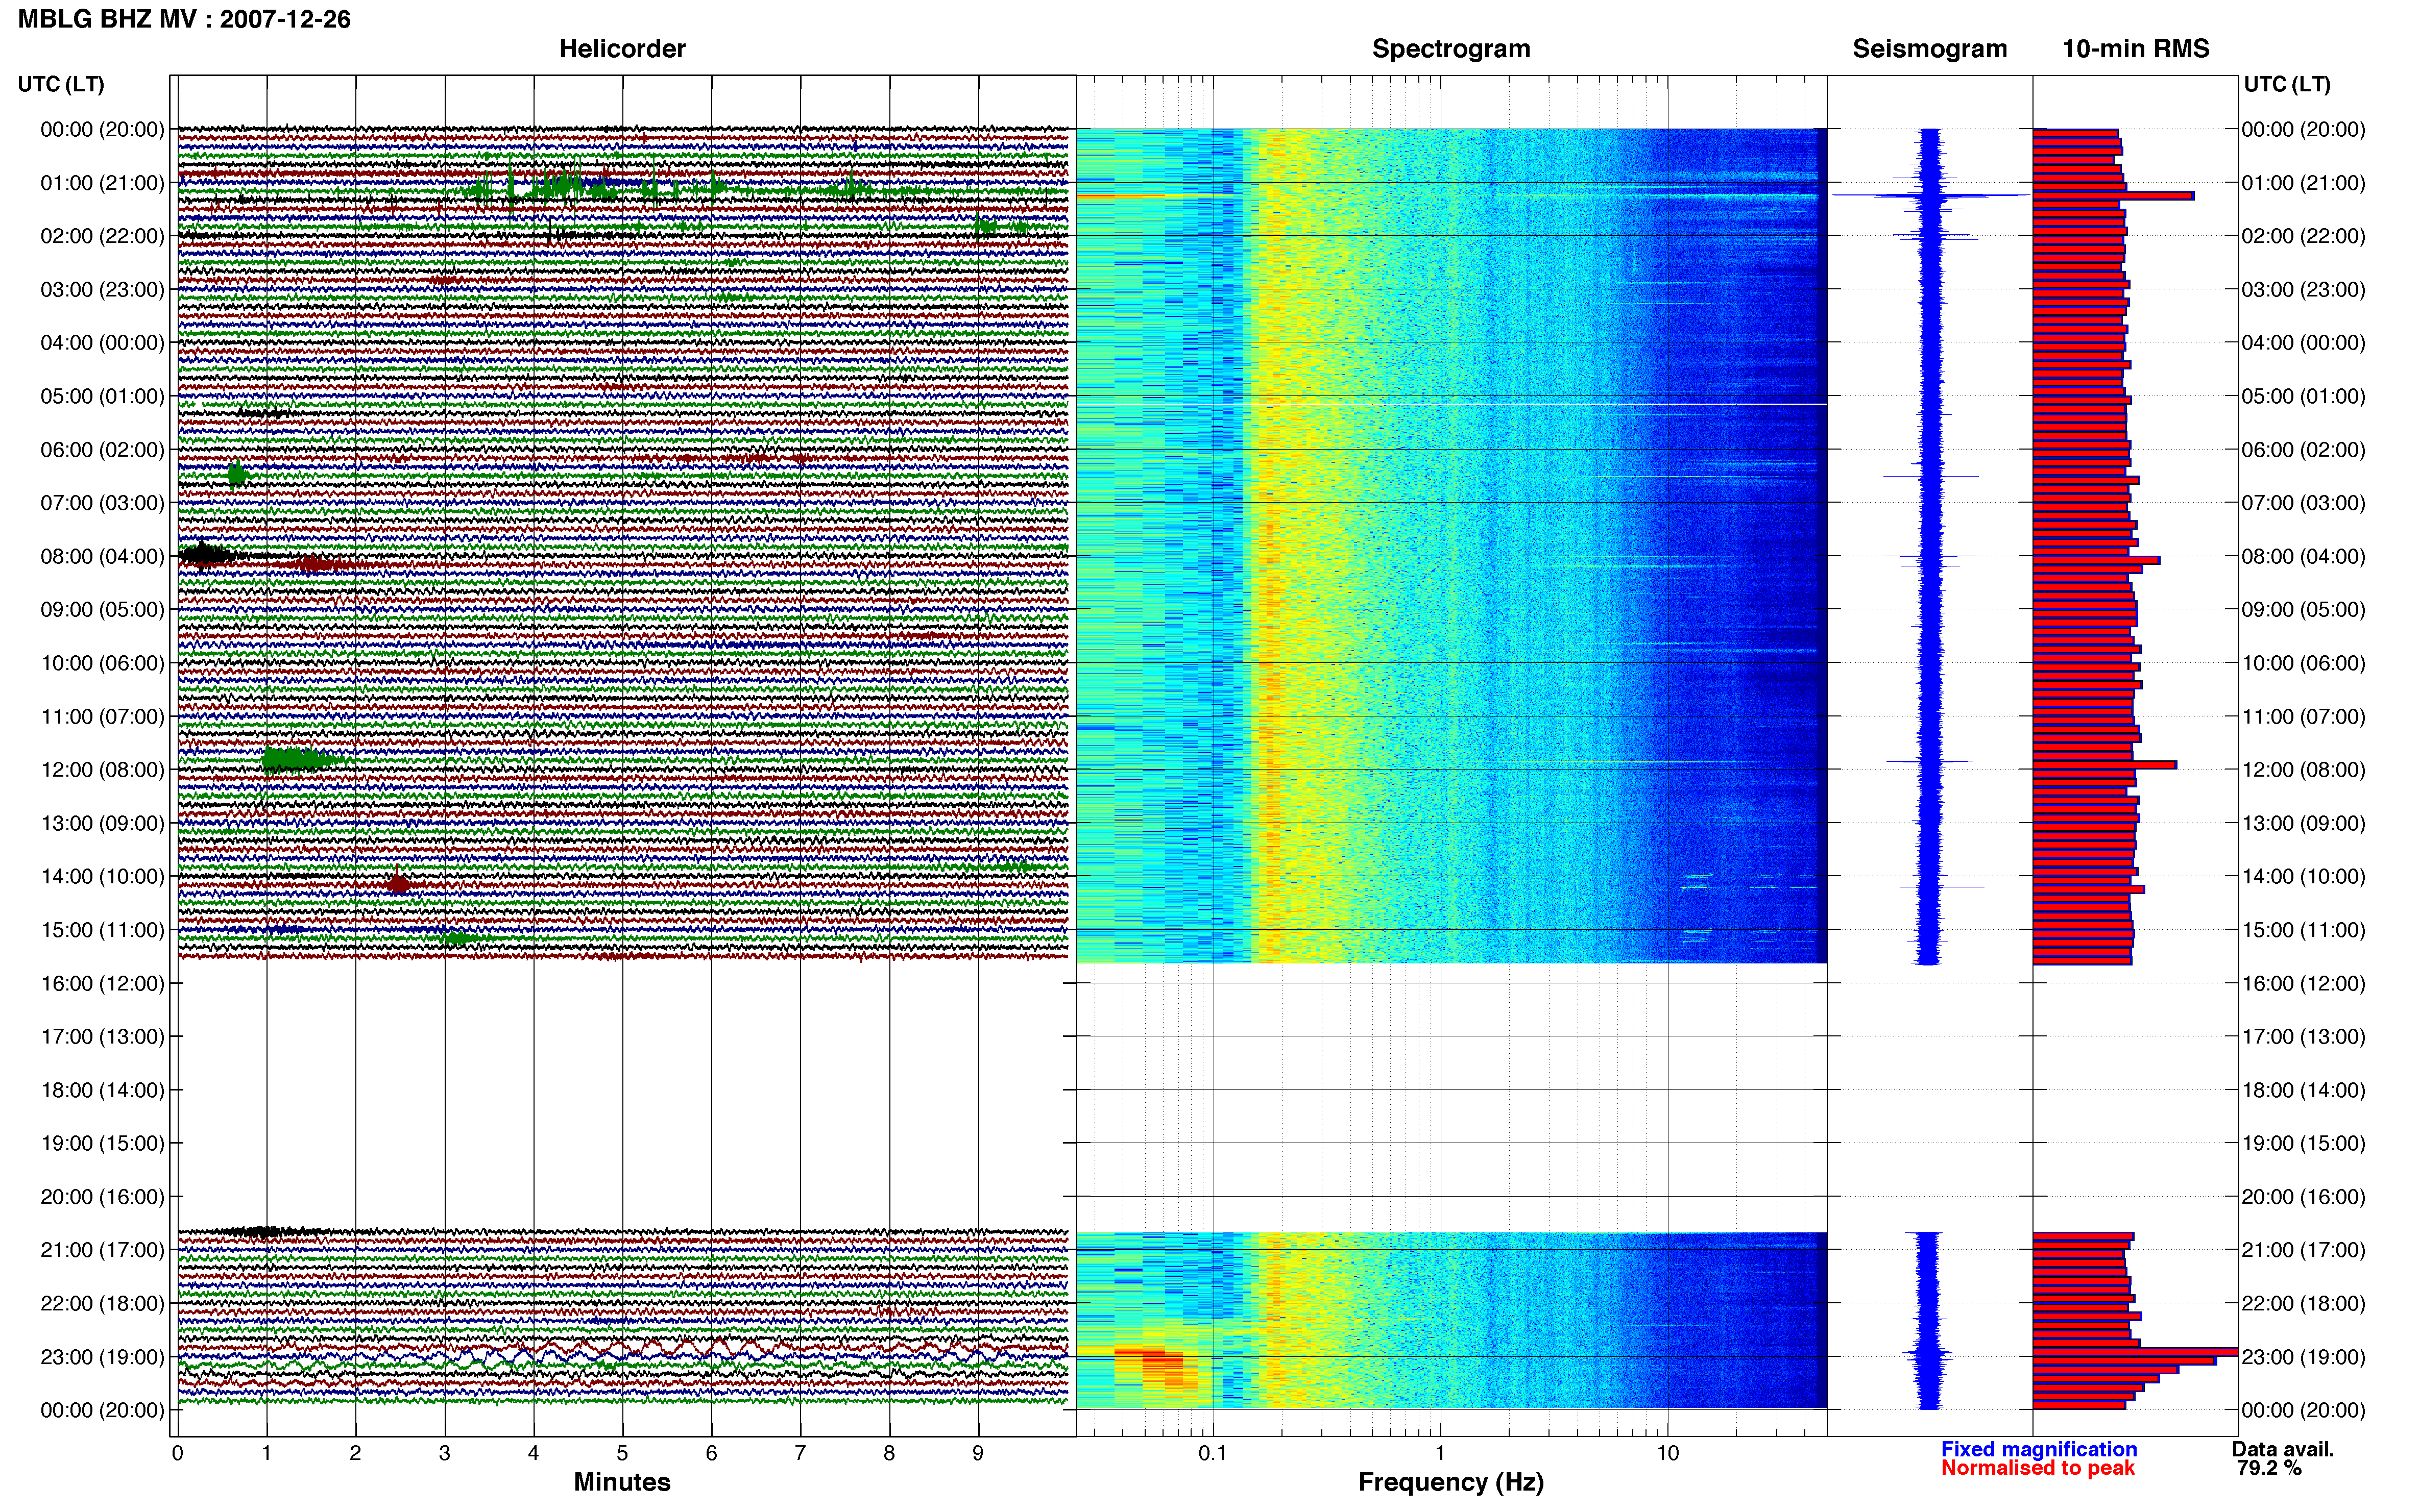Click the 'Fixed magnification' legend text
2420x1512 pixels.
(x=2039, y=1449)
